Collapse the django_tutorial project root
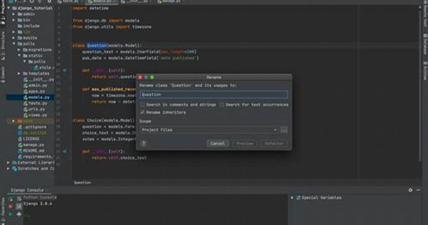Screen dimensions: 428x225 [x=9, y=8]
